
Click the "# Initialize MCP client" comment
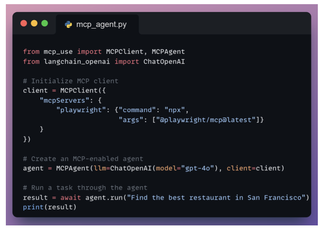pos(70,81)
